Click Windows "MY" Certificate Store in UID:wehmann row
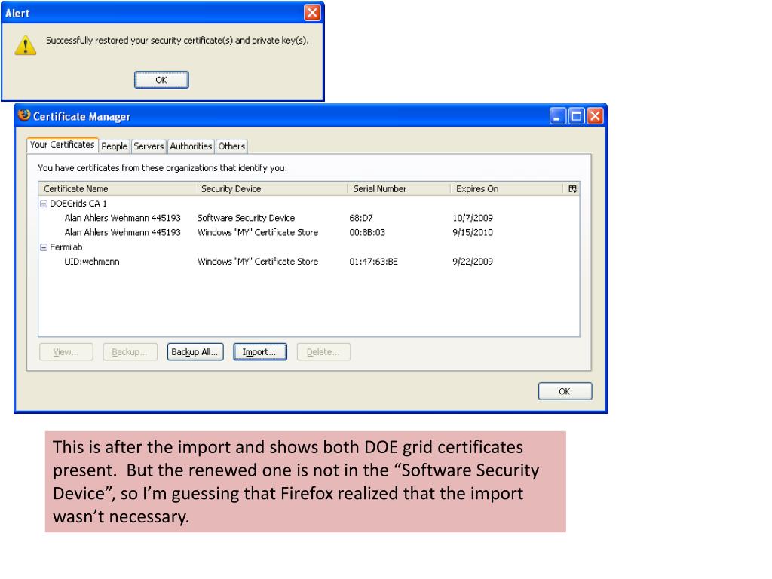Screen dimensions: 772x579 [x=258, y=262]
